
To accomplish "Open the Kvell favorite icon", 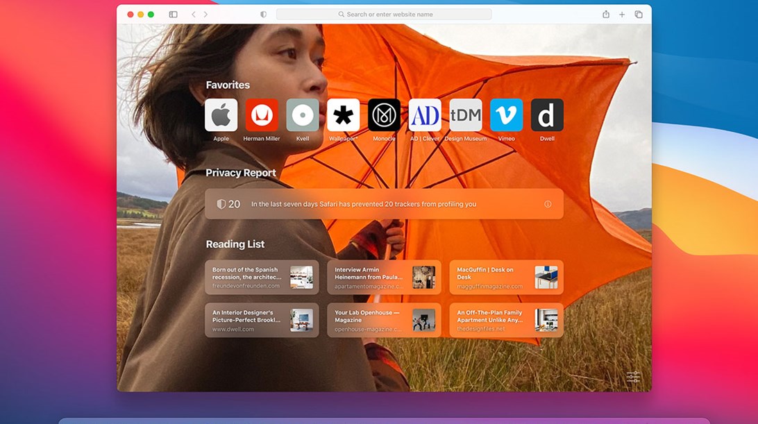I will [303, 115].
